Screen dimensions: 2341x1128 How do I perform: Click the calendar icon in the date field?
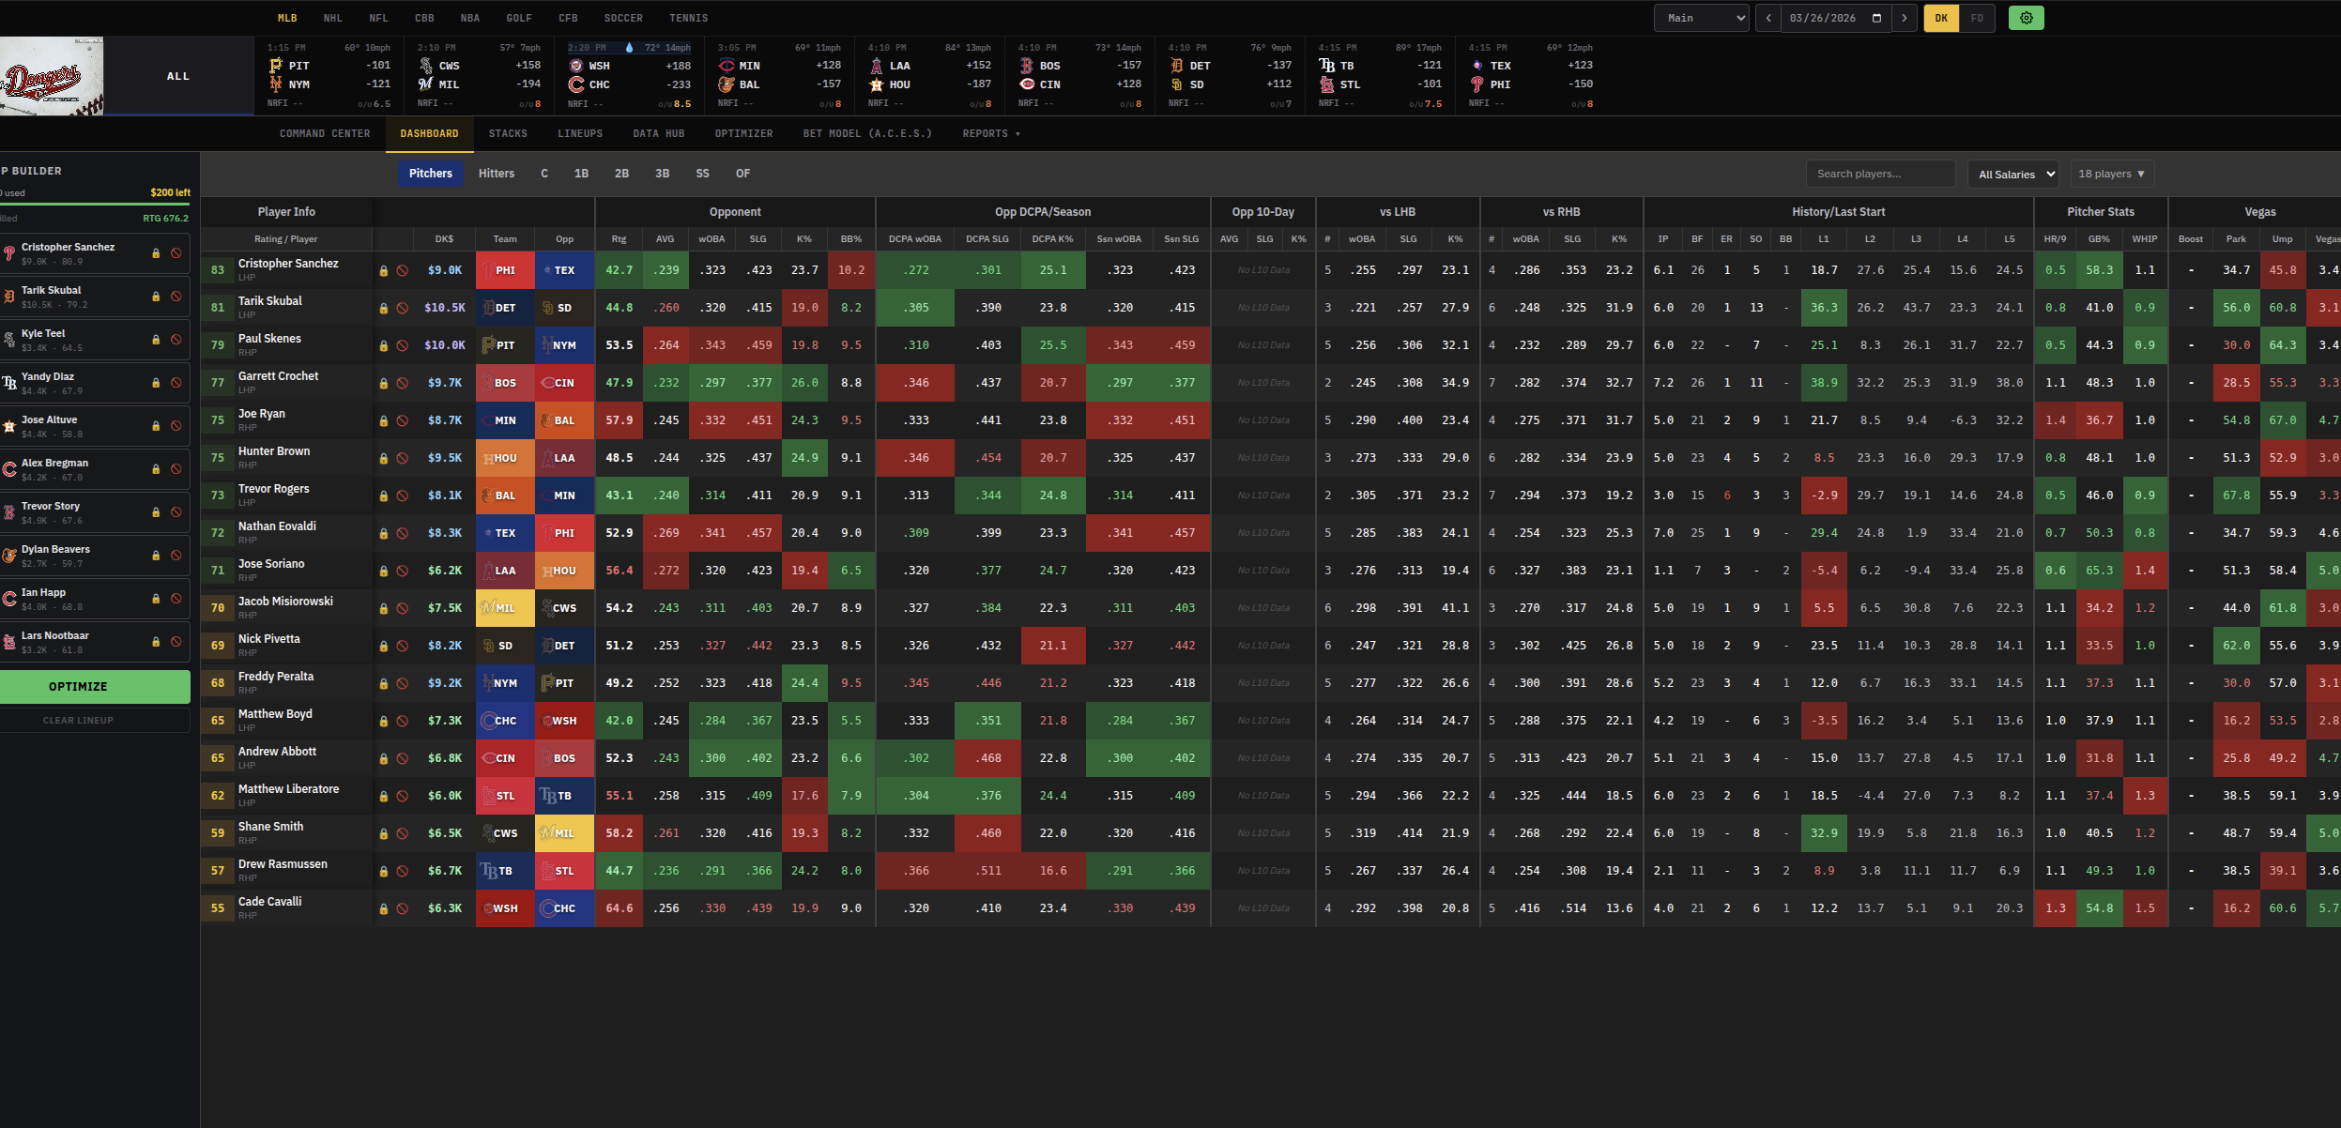(x=1876, y=18)
